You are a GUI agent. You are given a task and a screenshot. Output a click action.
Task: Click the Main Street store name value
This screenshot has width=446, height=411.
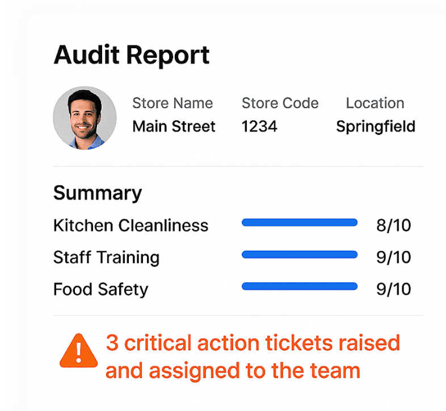174,126
